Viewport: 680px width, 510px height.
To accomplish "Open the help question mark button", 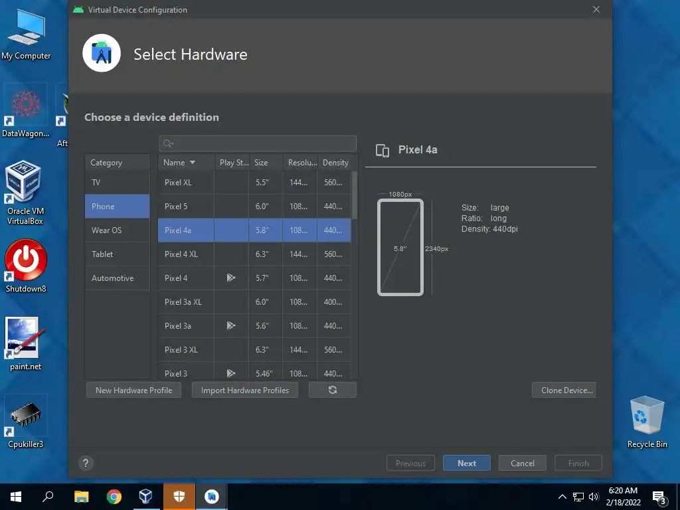I will click(x=86, y=463).
